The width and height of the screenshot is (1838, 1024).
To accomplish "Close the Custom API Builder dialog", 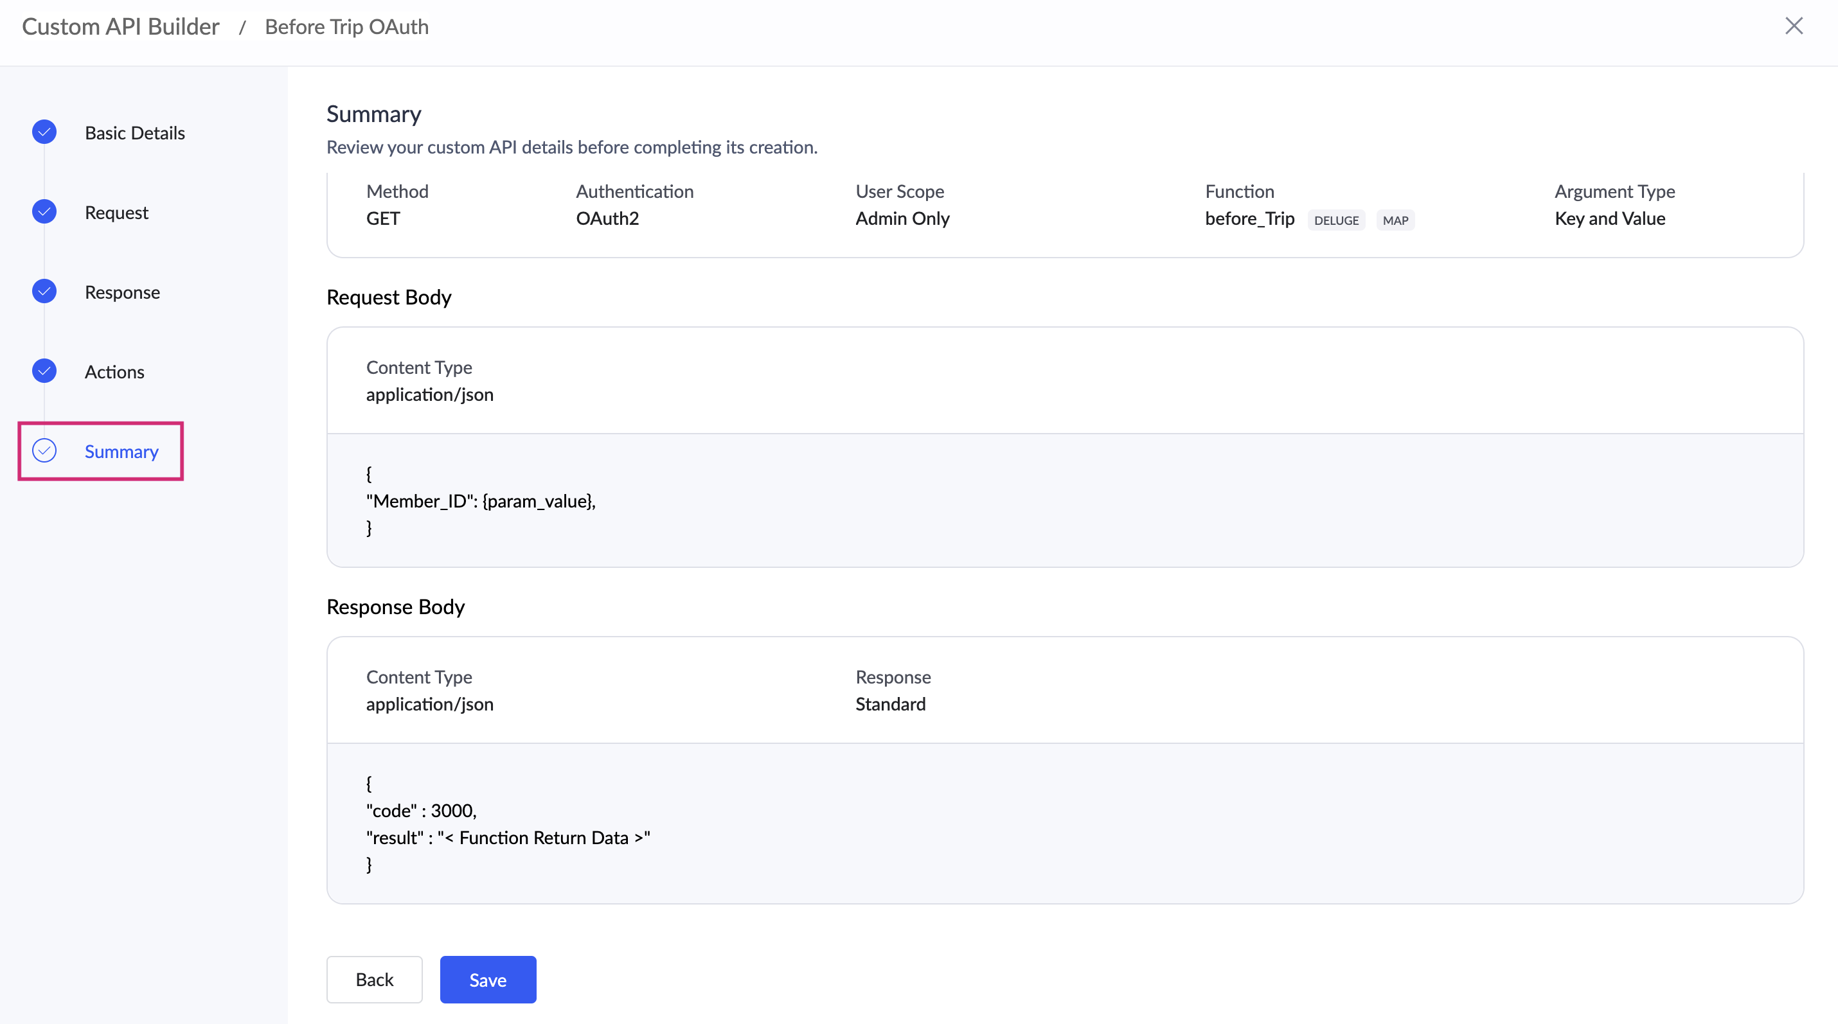I will tap(1793, 26).
